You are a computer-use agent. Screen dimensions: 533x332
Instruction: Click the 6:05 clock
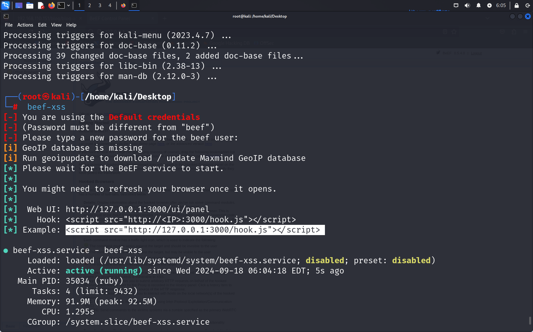coord(501,5)
